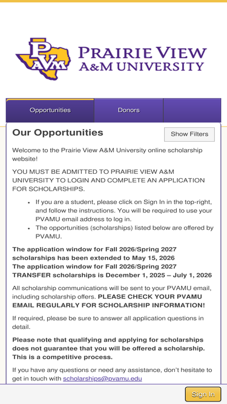The image size is (227, 404).
Task: Click the competitive process bold notice
Action: 108,349
